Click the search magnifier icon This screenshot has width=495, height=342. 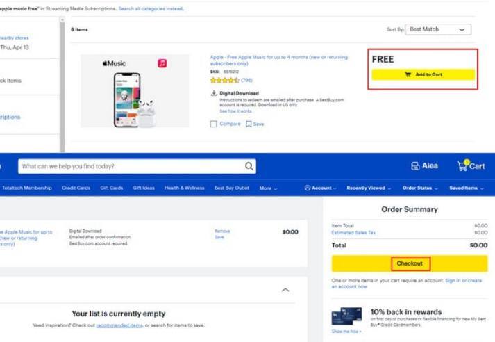coord(249,167)
